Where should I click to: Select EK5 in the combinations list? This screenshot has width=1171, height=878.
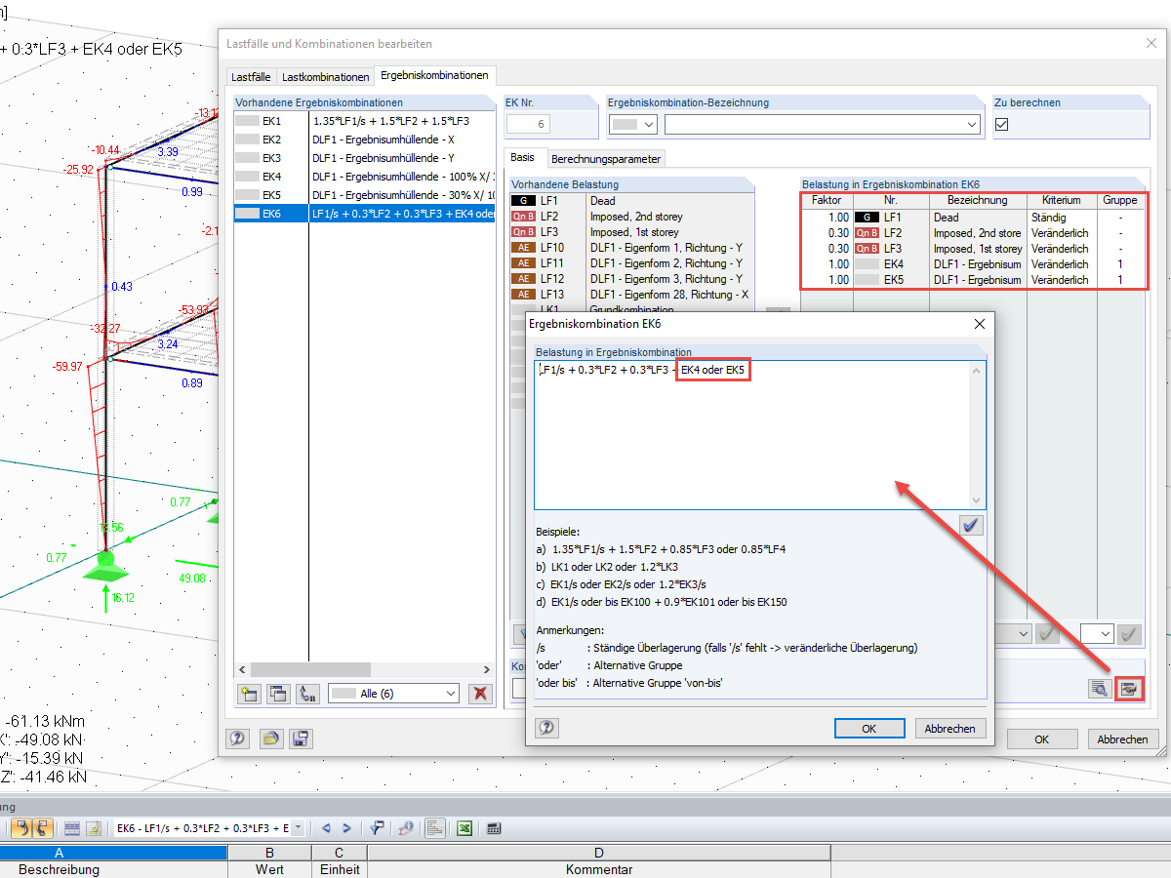(x=364, y=195)
